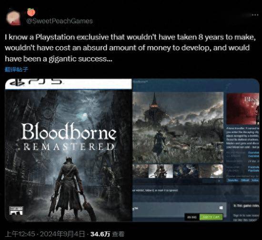Click the green Add to Cart button

211,217
